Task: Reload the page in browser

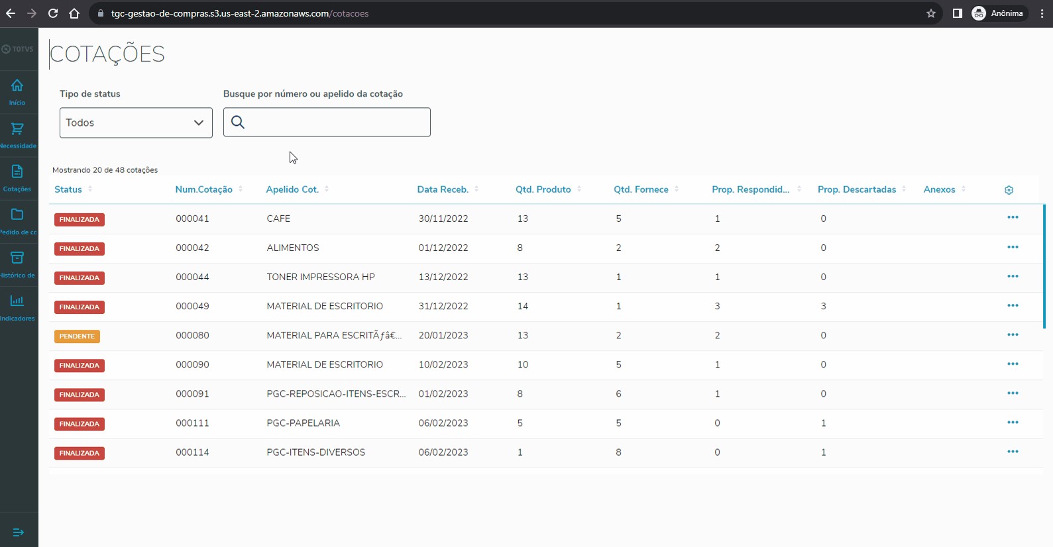Action: [x=53, y=13]
